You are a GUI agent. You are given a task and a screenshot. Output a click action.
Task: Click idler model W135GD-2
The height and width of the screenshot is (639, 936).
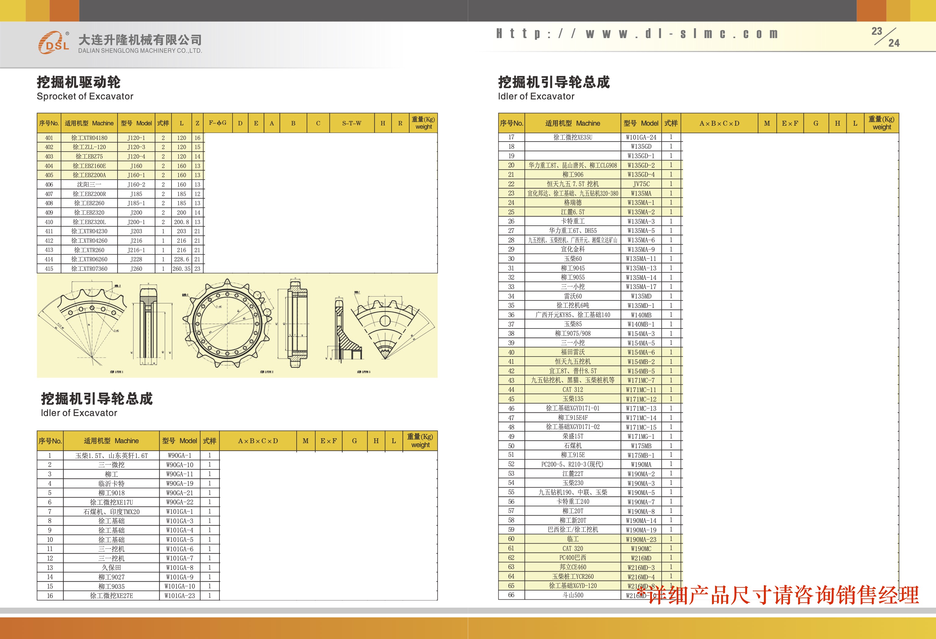[641, 166]
